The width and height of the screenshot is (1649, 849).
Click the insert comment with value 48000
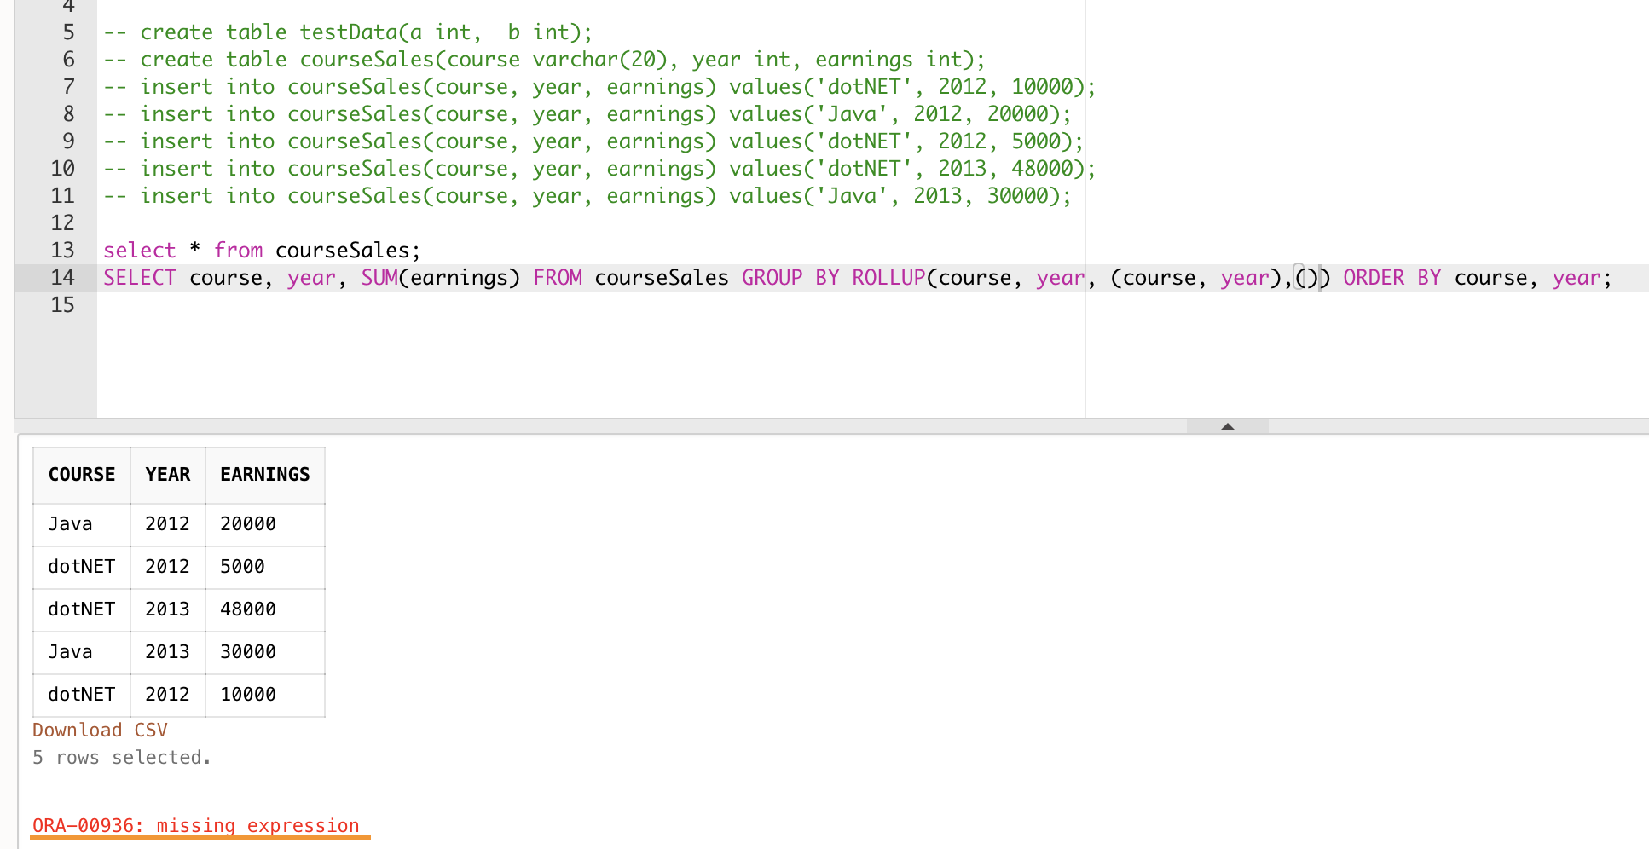tap(599, 169)
